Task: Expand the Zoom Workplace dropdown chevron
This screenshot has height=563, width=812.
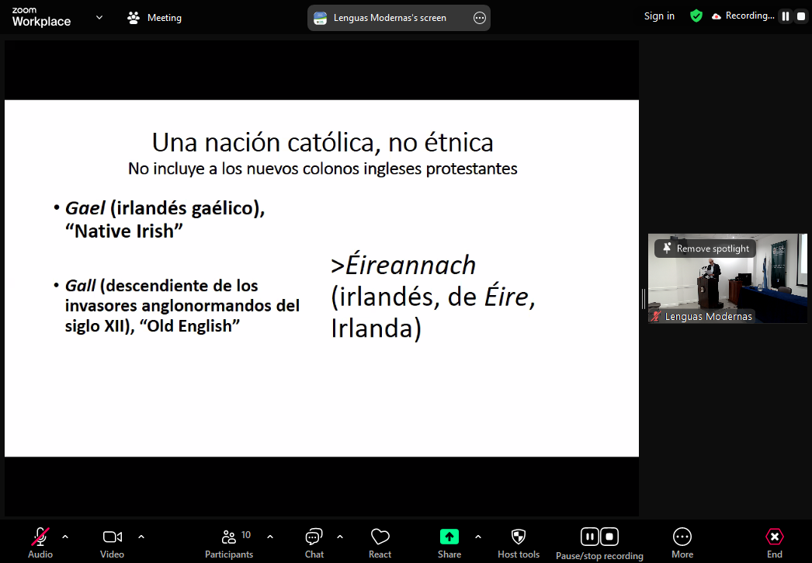Action: click(x=99, y=17)
